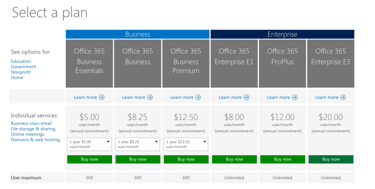The width and height of the screenshot is (375, 189).
Task: Open File storage & sharing link
Action: (x=33, y=129)
